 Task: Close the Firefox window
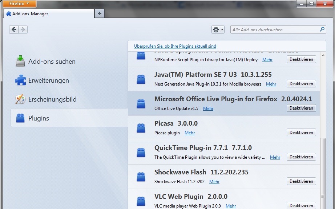tap(325, 4)
